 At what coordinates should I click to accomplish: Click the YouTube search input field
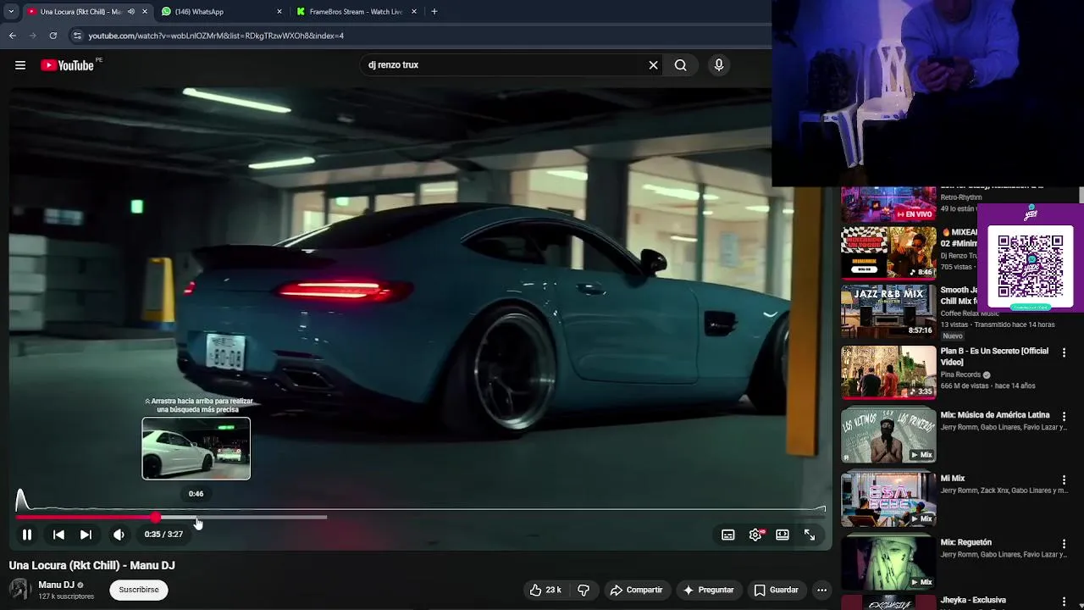pyautogui.click(x=504, y=65)
